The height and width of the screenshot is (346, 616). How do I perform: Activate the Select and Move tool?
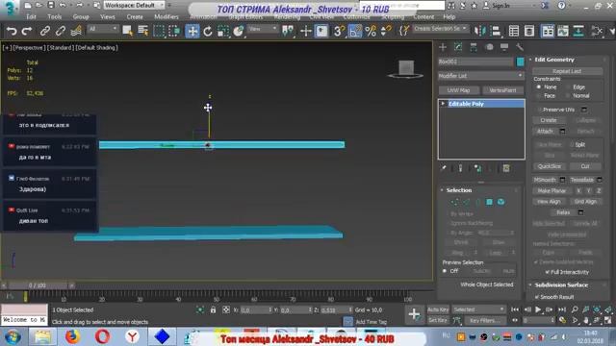[192, 31]
